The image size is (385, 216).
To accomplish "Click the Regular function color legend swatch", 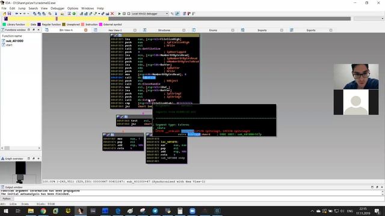I will click(x=39, y=25).
